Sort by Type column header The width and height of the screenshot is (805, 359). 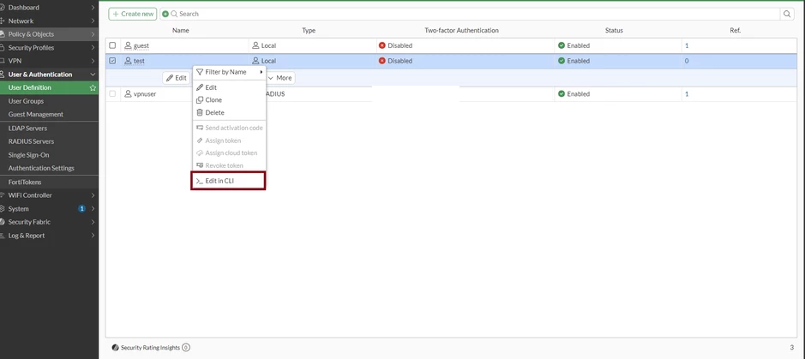point(309,30)
